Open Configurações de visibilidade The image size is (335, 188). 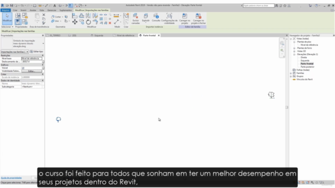pos(169,18)
